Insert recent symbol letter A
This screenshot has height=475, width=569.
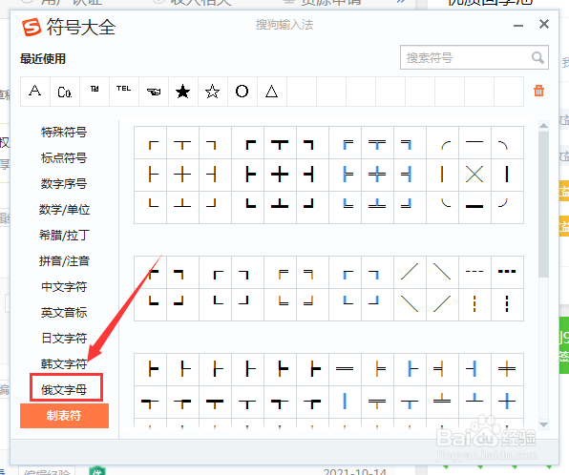35,92
